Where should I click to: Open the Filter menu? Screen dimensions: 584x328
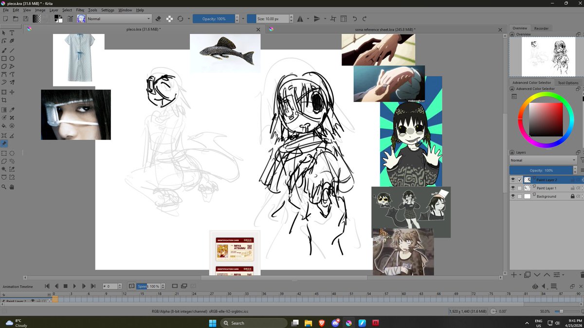(x=80, y=10)
